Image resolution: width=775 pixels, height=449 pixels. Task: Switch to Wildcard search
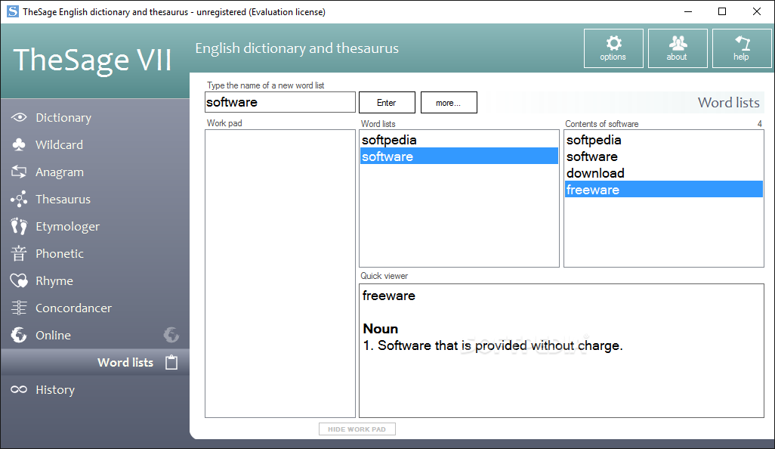(60, 145)
